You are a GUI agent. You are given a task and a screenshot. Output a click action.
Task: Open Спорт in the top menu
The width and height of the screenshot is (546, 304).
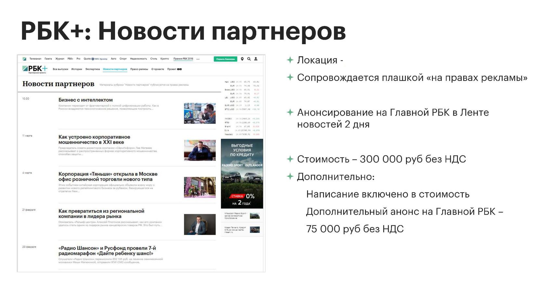coord(123,59)
